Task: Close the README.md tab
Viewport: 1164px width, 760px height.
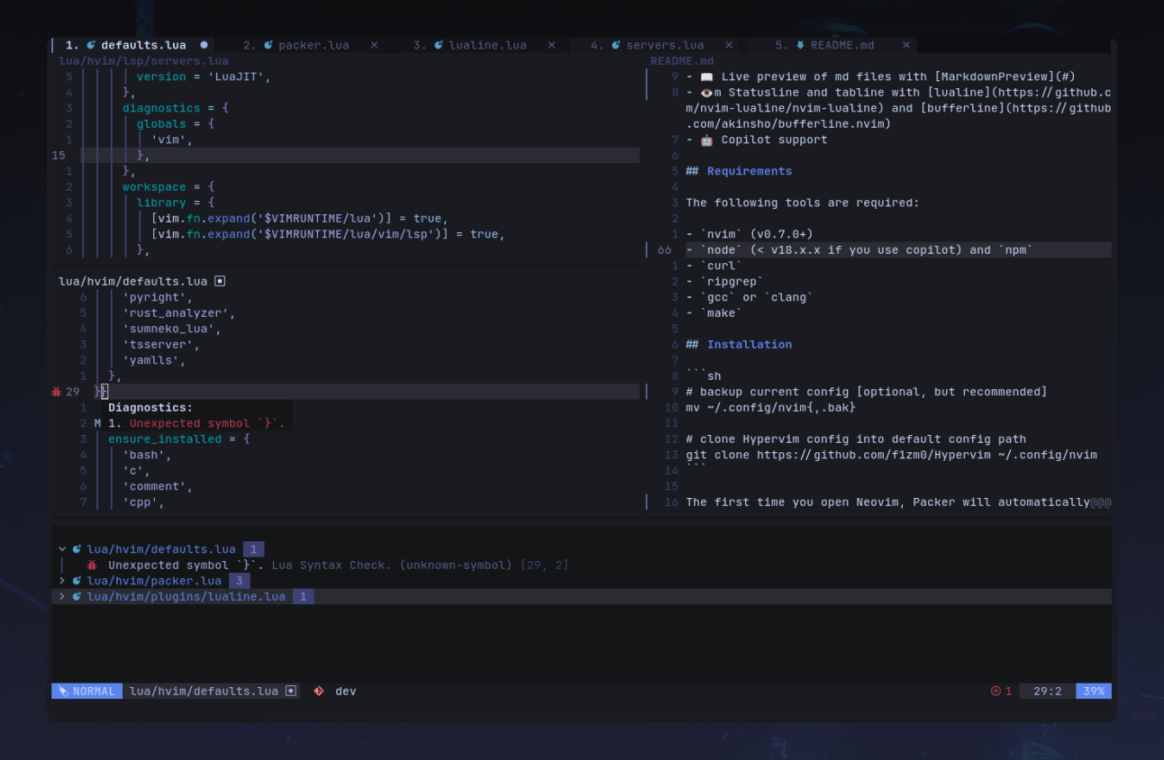Action: click(x=906, y=45)
